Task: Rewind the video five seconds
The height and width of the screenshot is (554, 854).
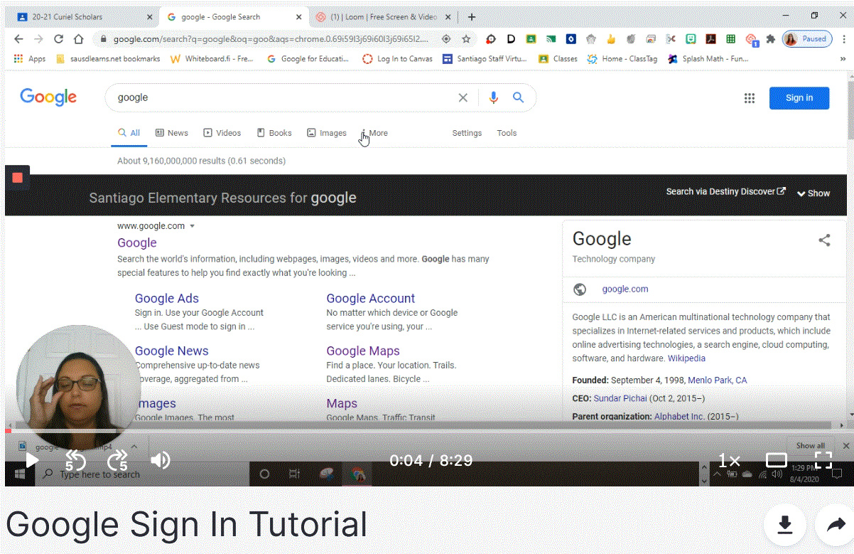Action: pyautogui.click(x=75, y=461)
